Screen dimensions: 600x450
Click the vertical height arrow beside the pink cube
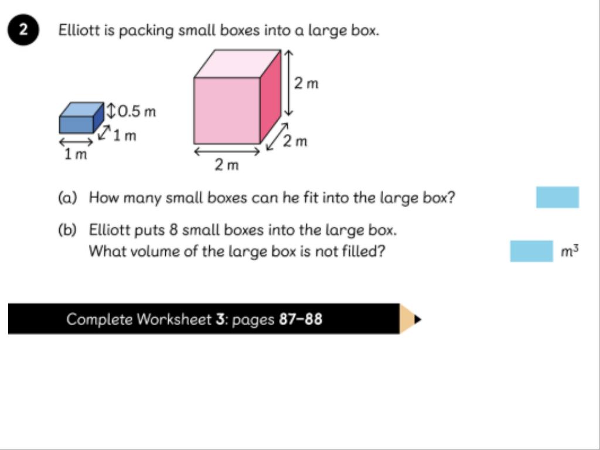pyautogui.click(x=288, y=83)
